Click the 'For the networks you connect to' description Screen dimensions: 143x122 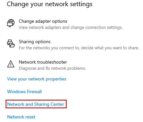tap(79, 48)
